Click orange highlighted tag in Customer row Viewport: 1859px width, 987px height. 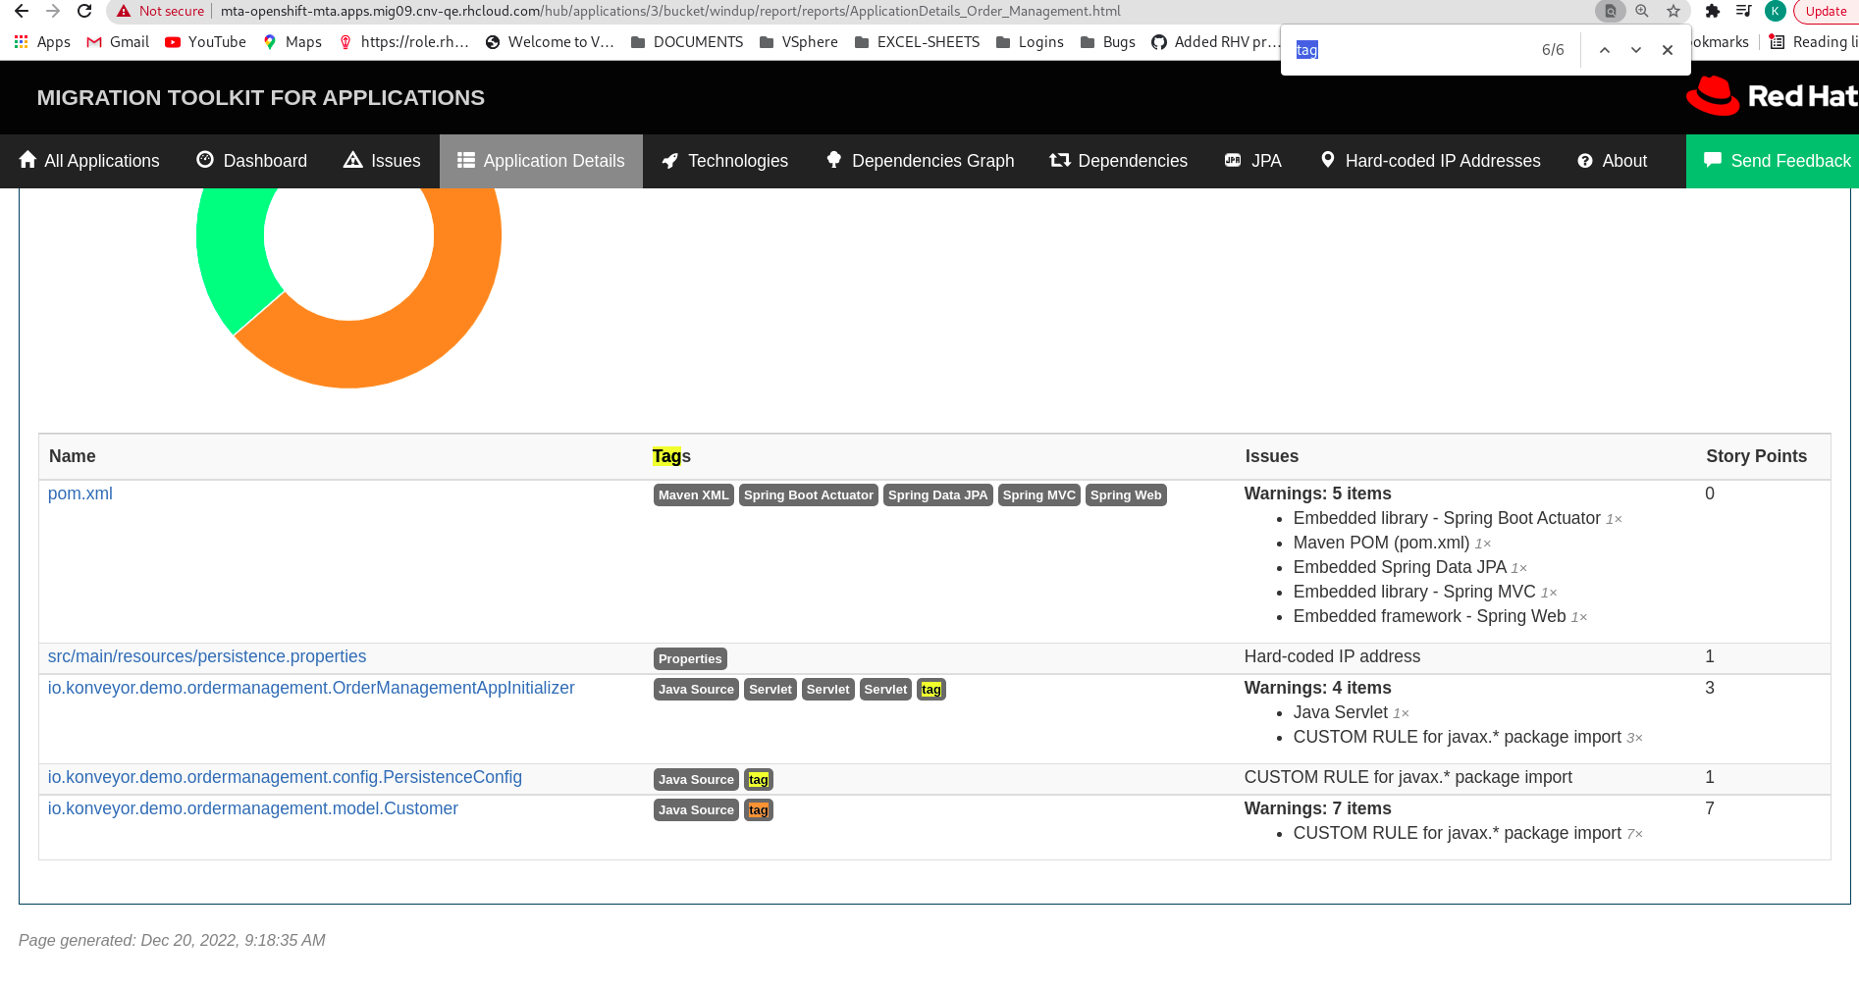(759, 810)
